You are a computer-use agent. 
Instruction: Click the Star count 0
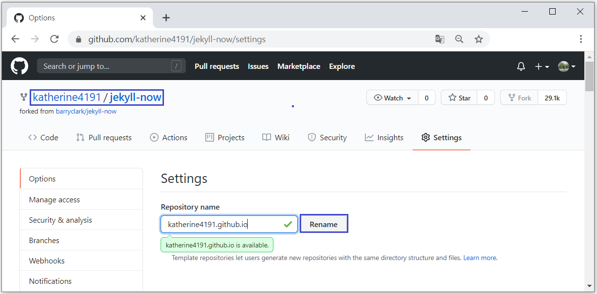486,98
